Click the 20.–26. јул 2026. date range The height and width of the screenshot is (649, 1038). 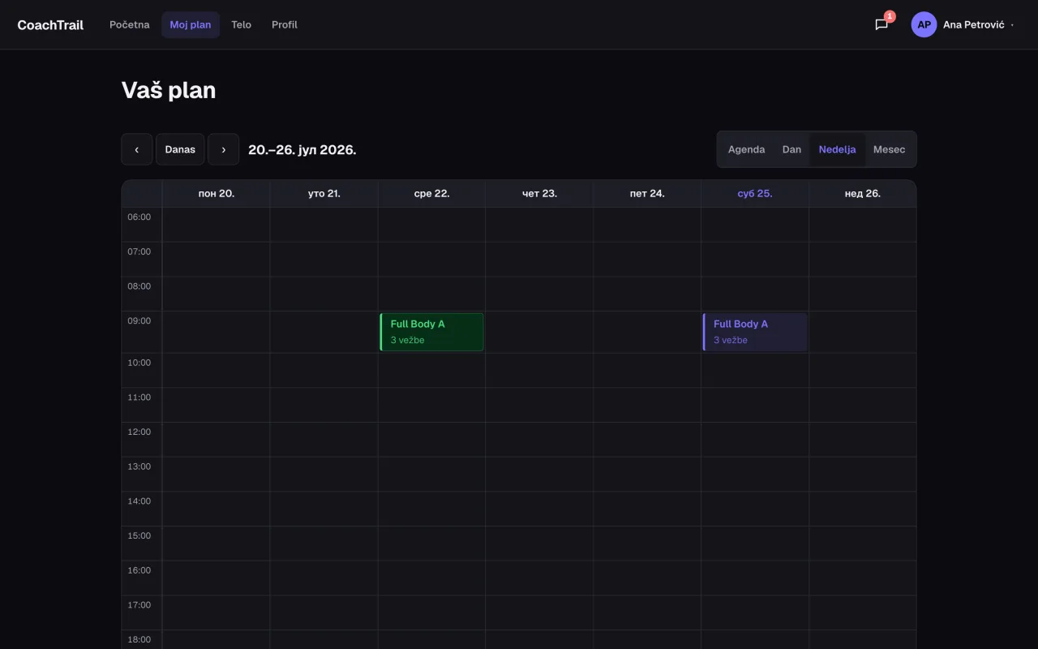pos(302,149)
